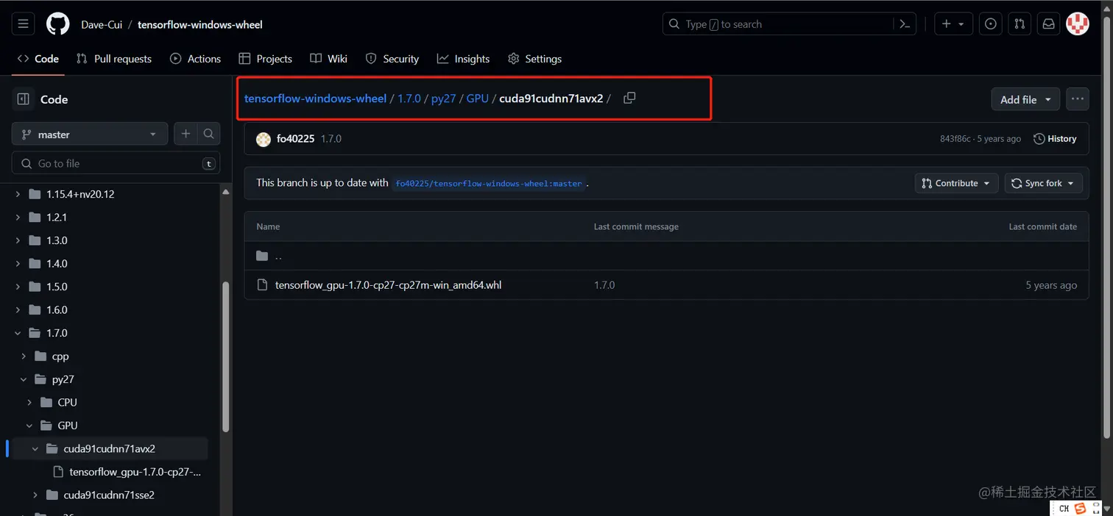Screen dimensions: 1113x516
Task: Open tensorflow_gpu-1.7.0-cp27-cp27m-win_amd64.whl file
Action: 388,285
